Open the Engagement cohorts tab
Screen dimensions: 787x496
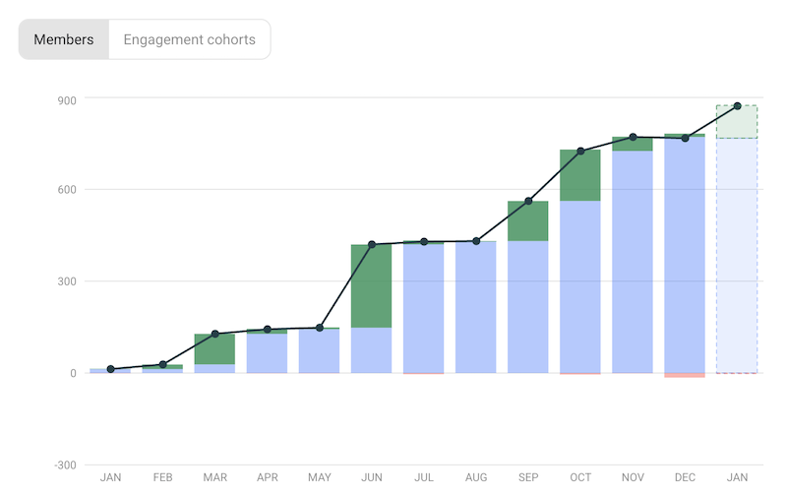[189, 40]
